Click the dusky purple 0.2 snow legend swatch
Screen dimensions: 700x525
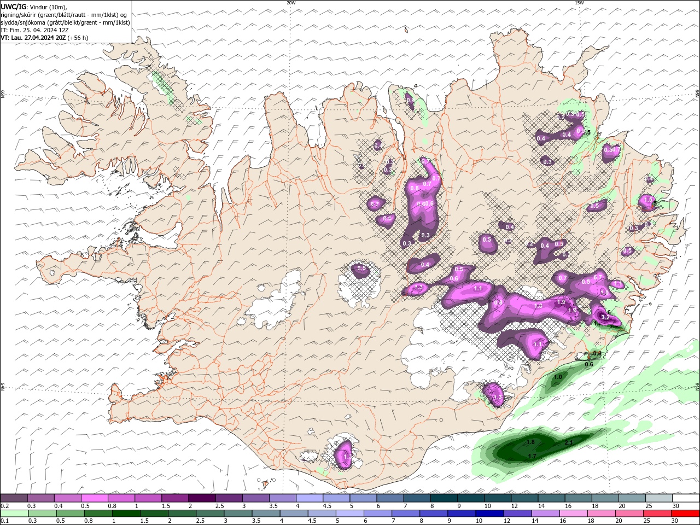point(14,498)
